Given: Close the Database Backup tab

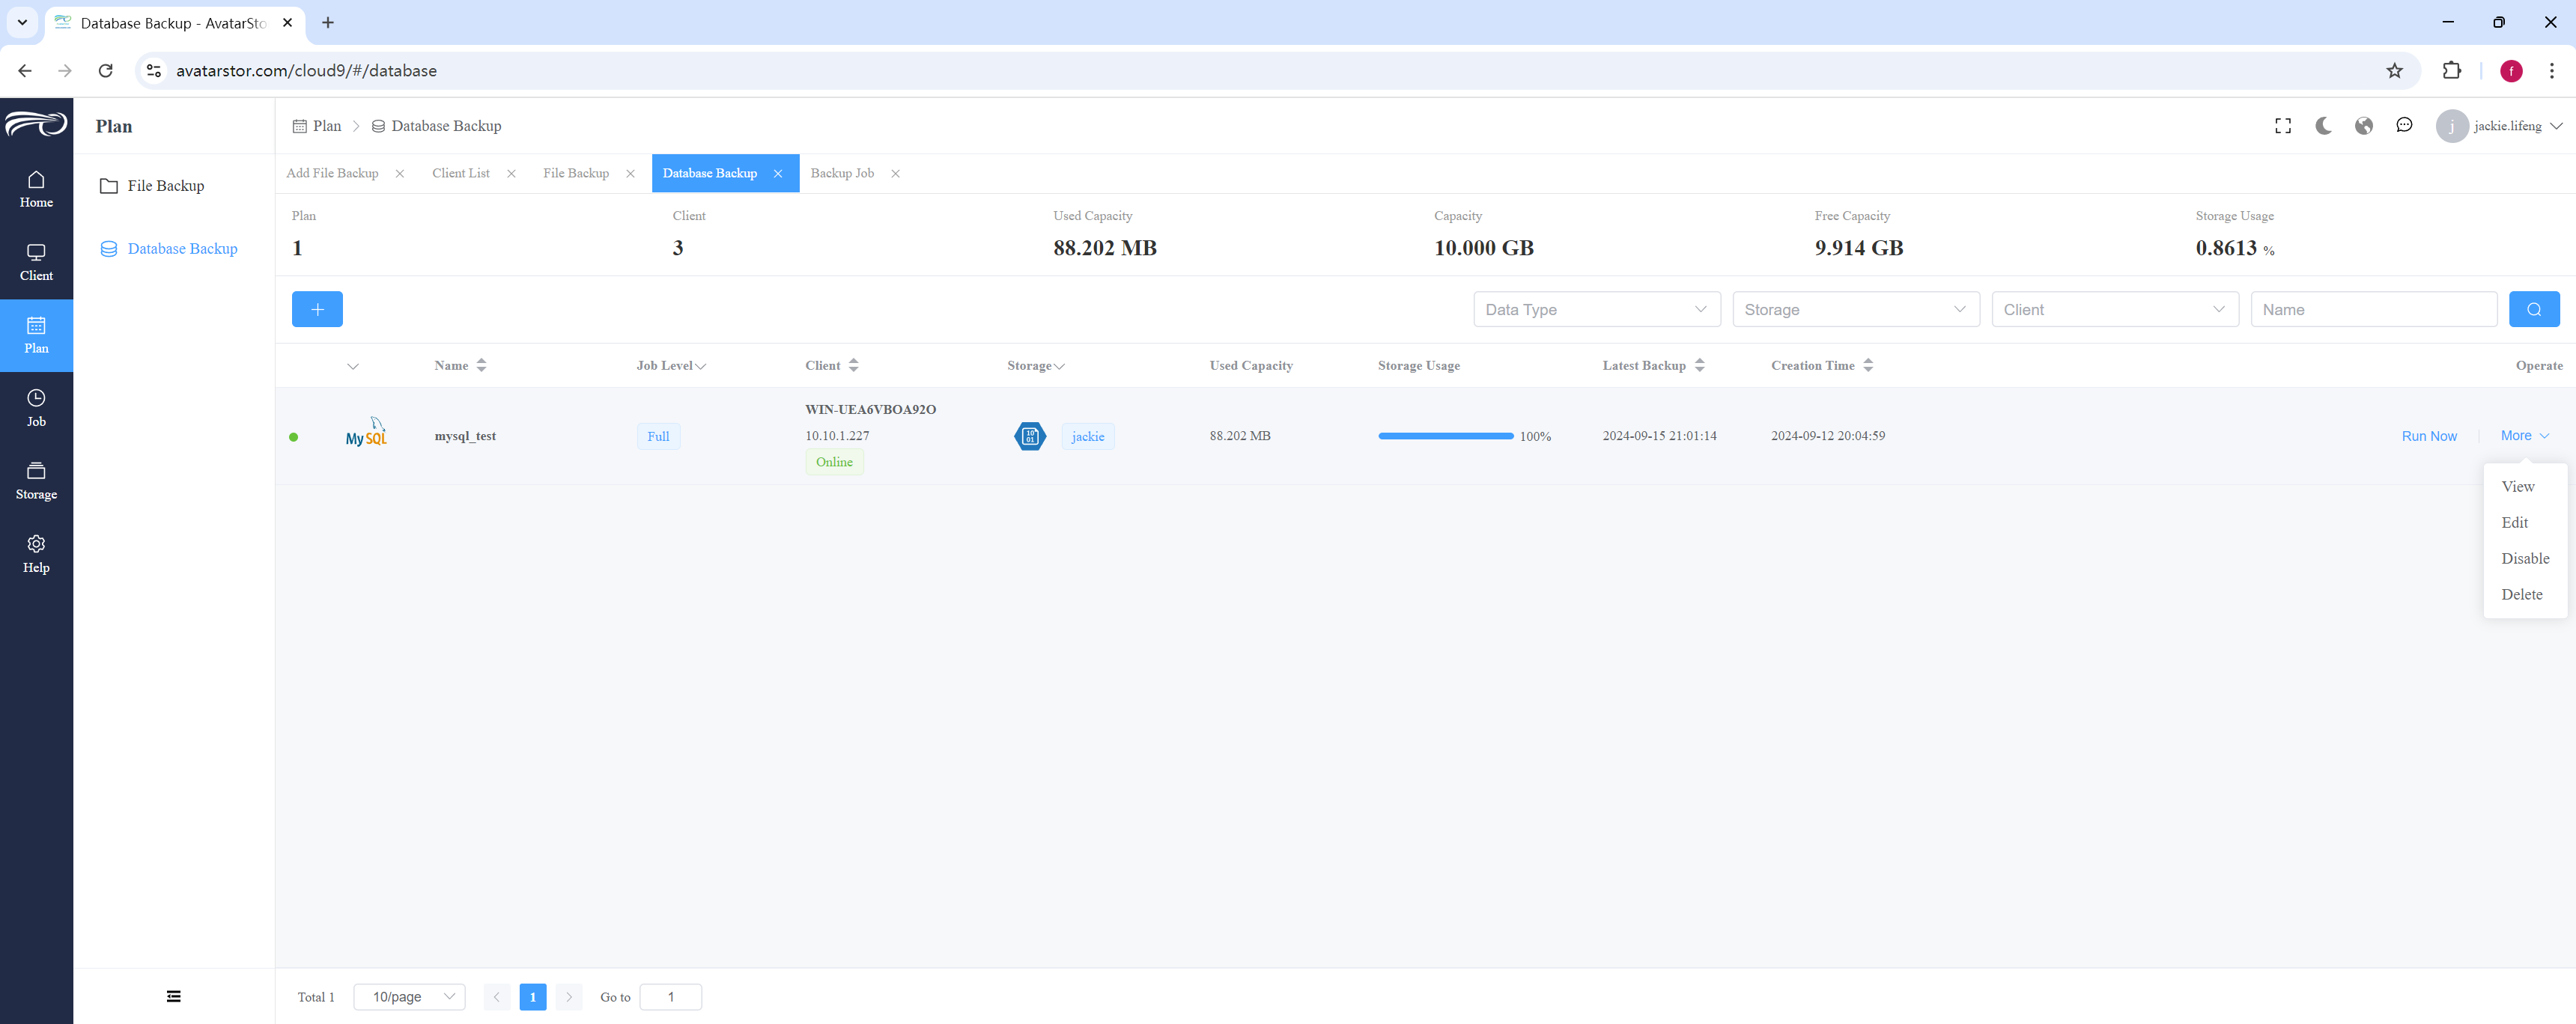Looking at the screenshot, I should tap(778, 174).
